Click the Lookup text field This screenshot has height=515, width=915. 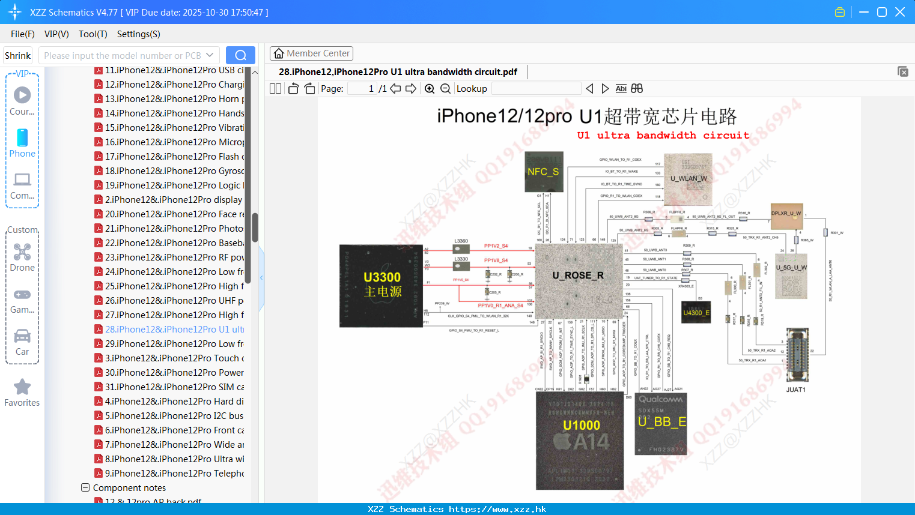coord(536,89)
